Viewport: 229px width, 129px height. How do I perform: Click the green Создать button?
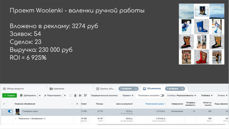10,96
